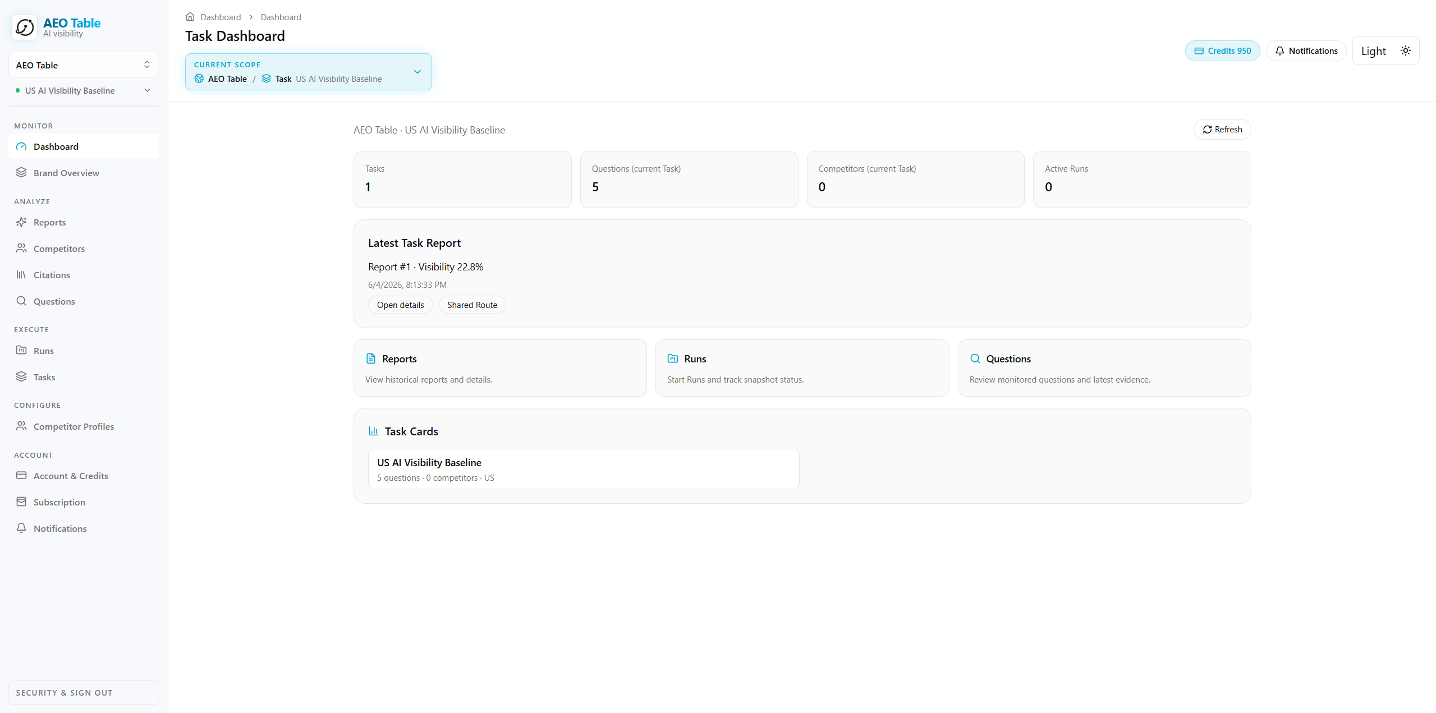The width and height of the screenshot is (1436, 713).
Task: Click the Refresh button
Action: 1222,130
